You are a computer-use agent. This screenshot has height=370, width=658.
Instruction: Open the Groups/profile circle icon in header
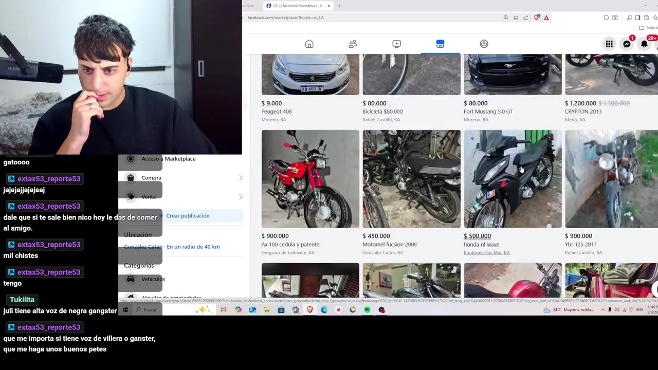(484, 44)
